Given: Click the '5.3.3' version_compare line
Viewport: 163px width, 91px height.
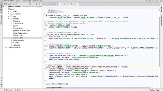Looking at the screenshot, I should pos(70,35).
